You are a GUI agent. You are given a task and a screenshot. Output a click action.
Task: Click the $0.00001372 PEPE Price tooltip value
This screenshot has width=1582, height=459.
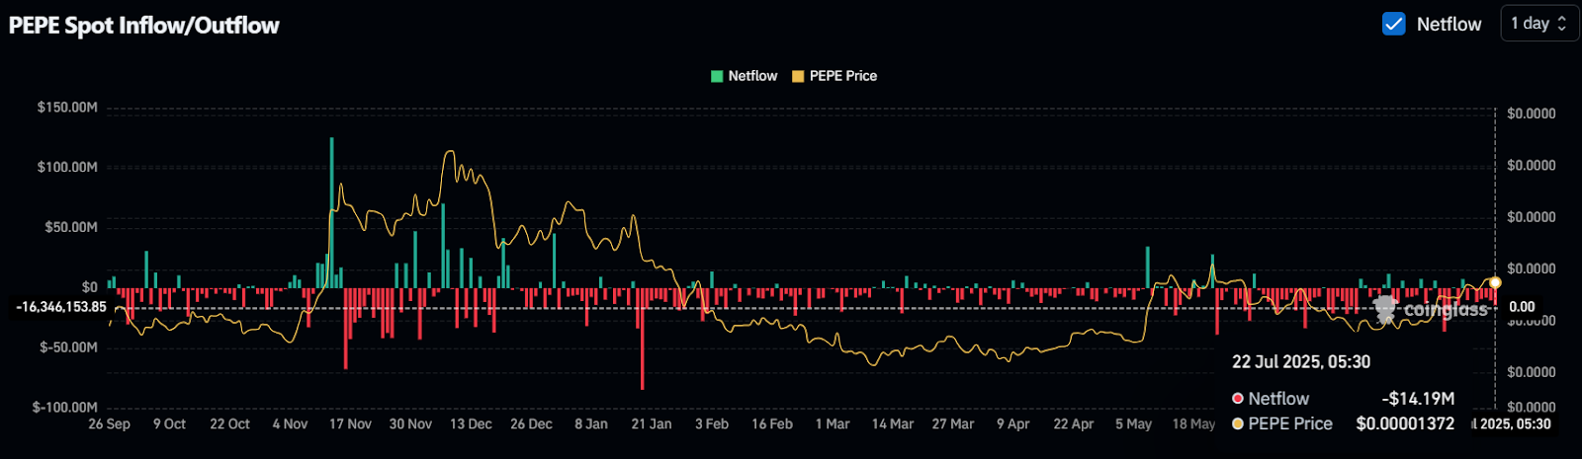(1405, 423)
